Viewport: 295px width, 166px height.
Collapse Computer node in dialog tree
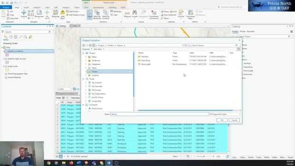point(83,105)
